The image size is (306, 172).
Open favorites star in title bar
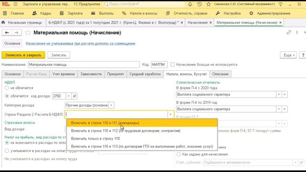208,4
